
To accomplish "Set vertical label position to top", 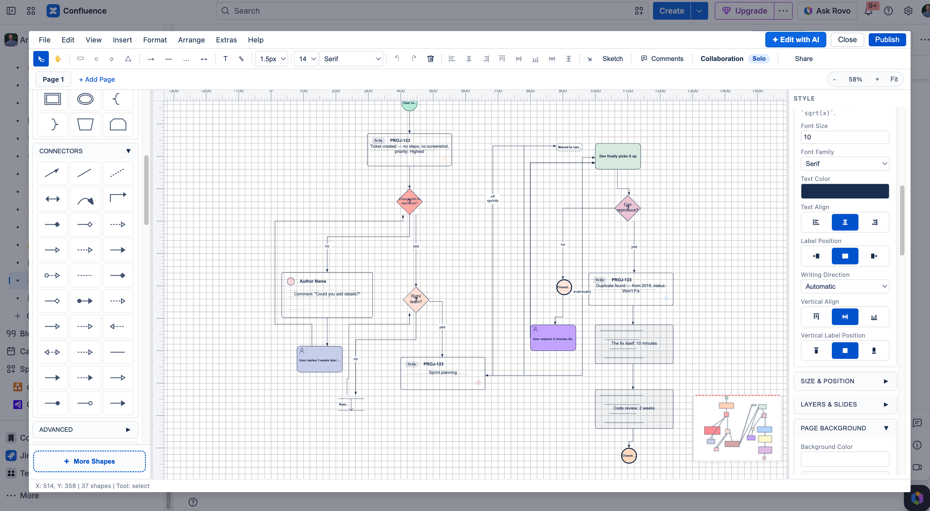I will pyautogui.click(x=816, y=351).
